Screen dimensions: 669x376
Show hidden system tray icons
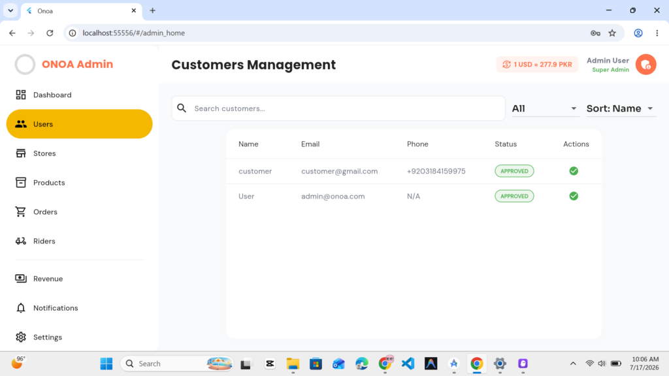point(573,364)
